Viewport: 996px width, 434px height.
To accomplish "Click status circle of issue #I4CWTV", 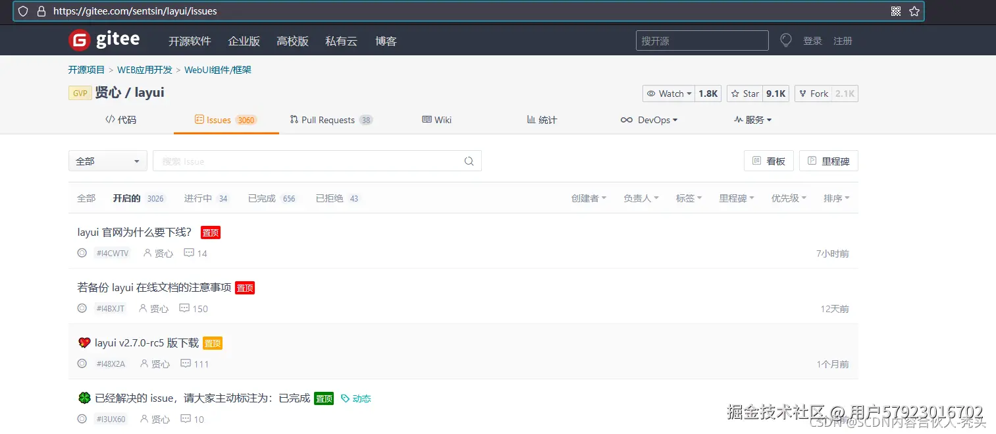I will (82, 253).
